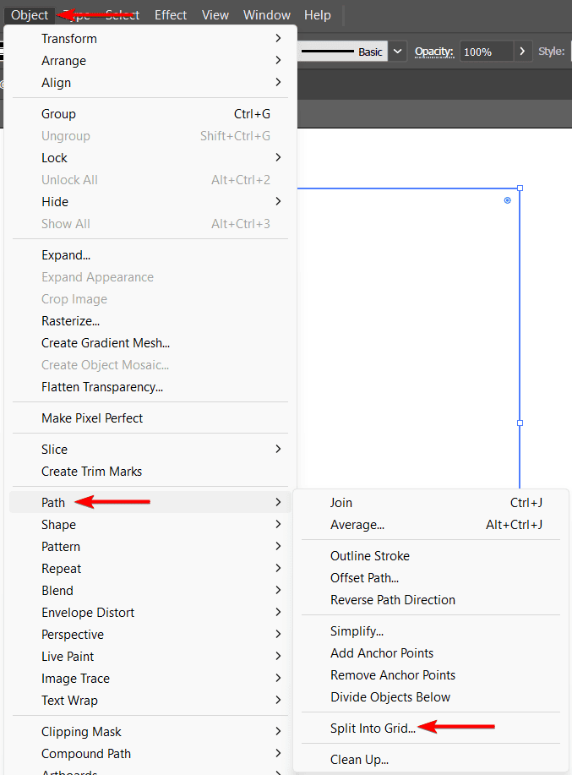This screenshot has width=572, height=775.
Task: Expand the Envelope Distort submenu
Action: click(88, 612)
